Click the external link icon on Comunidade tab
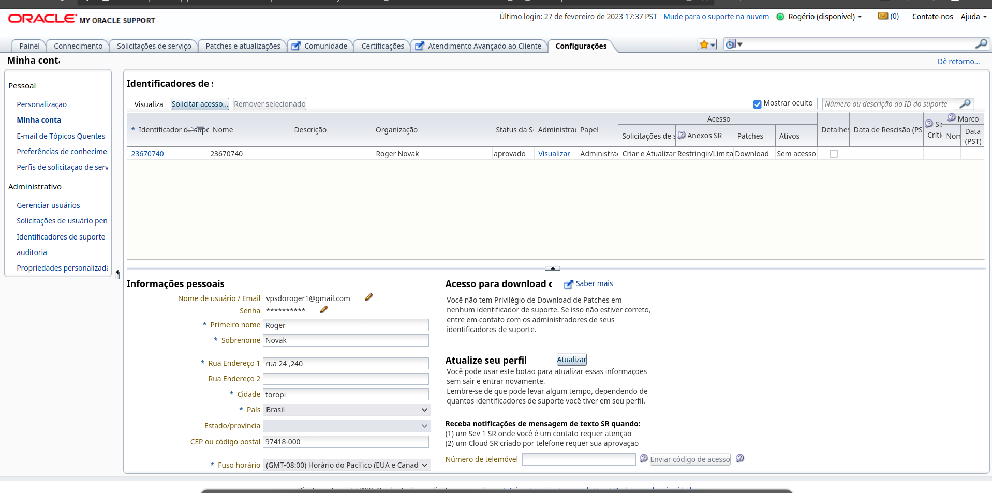This screenshot has height=493, width=992. click(296, 46)
